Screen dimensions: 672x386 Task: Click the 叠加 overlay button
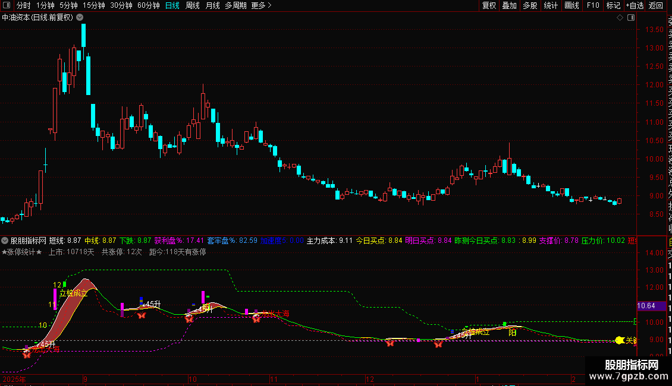click(x=510, y=5)
